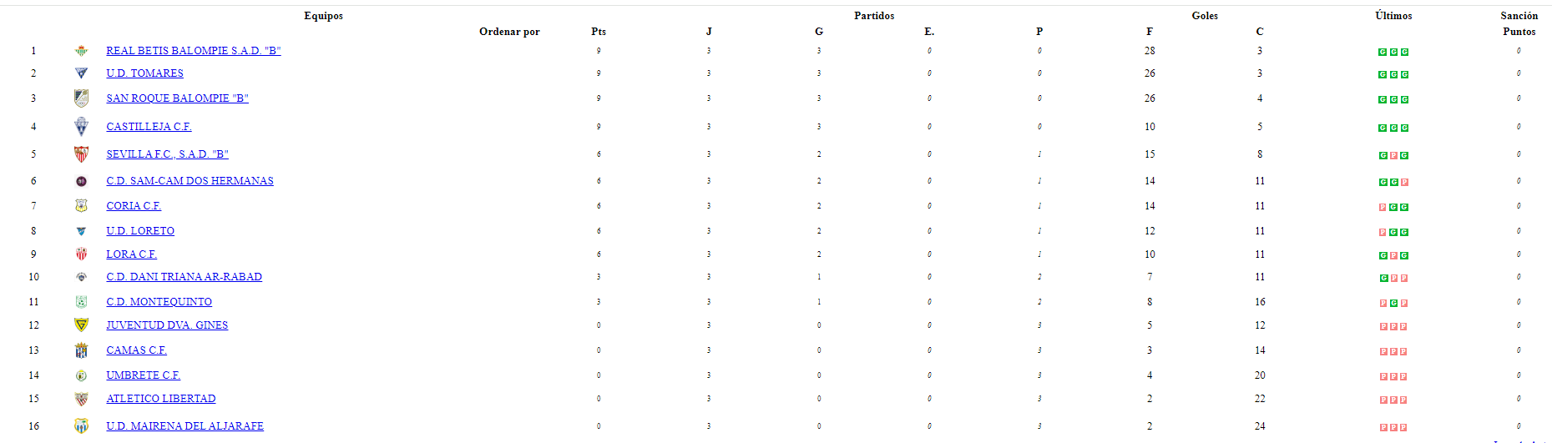
Task: Open the UMBRETE C.F. team link
Action: pyautogui.click(x=143, y=375)
